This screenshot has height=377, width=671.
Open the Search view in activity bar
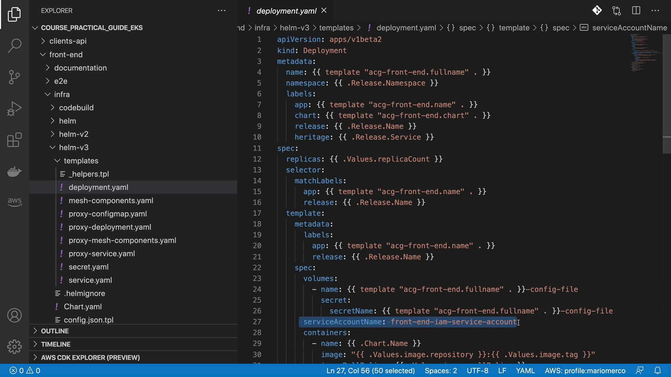[14, 45]
